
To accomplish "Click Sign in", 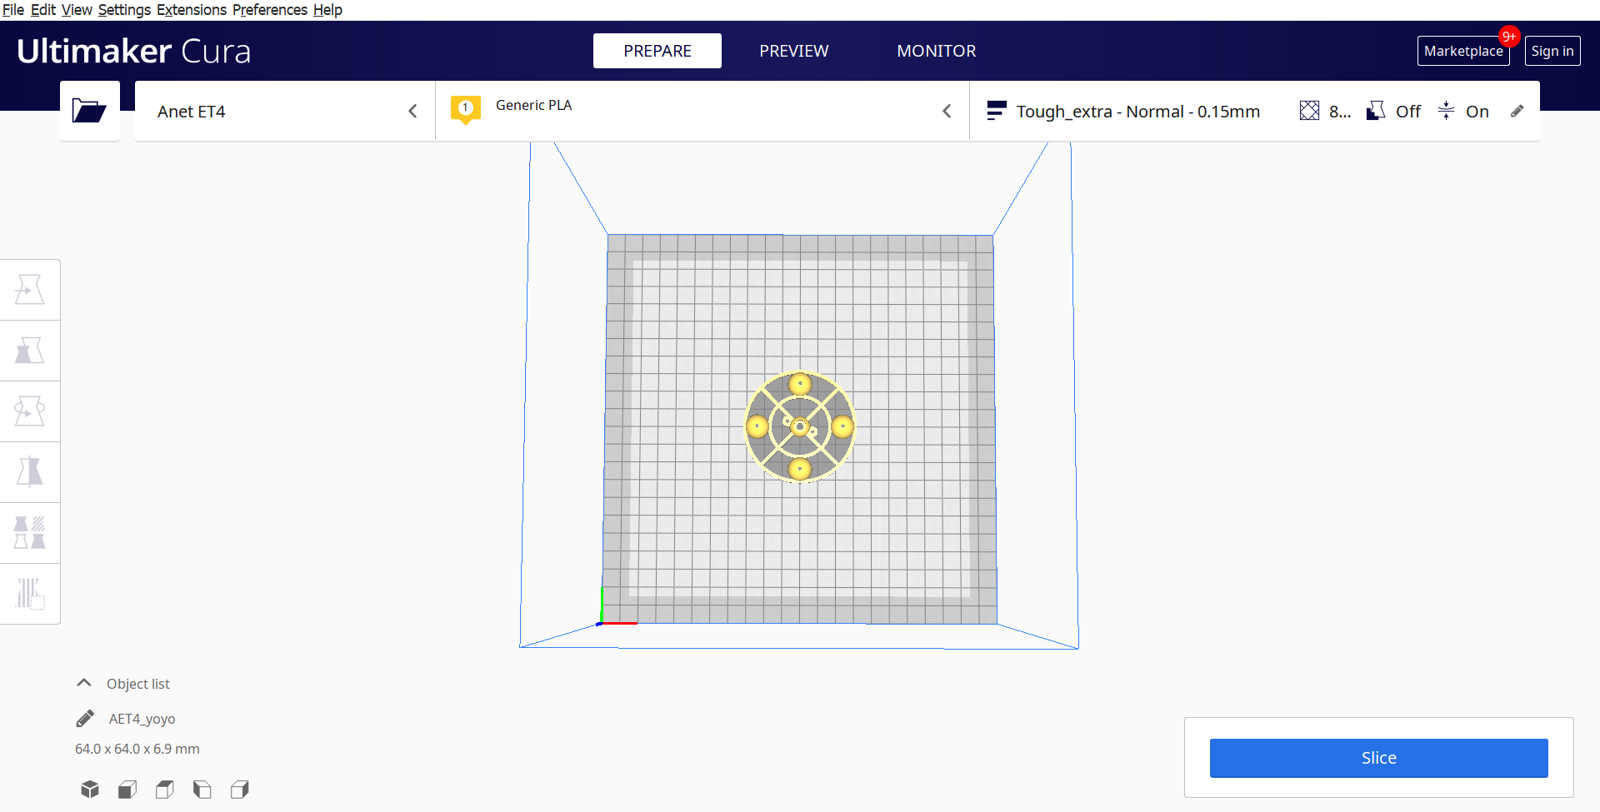I will (x=1552, y=51).
